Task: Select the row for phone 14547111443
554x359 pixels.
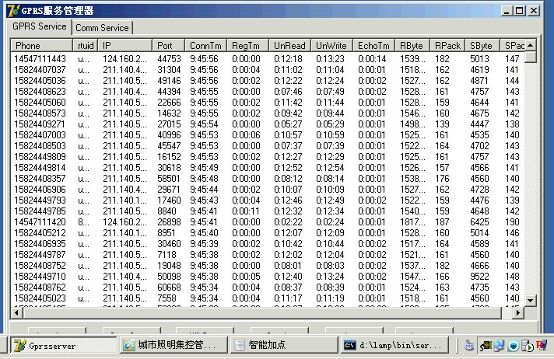Action: click(268, 58)
